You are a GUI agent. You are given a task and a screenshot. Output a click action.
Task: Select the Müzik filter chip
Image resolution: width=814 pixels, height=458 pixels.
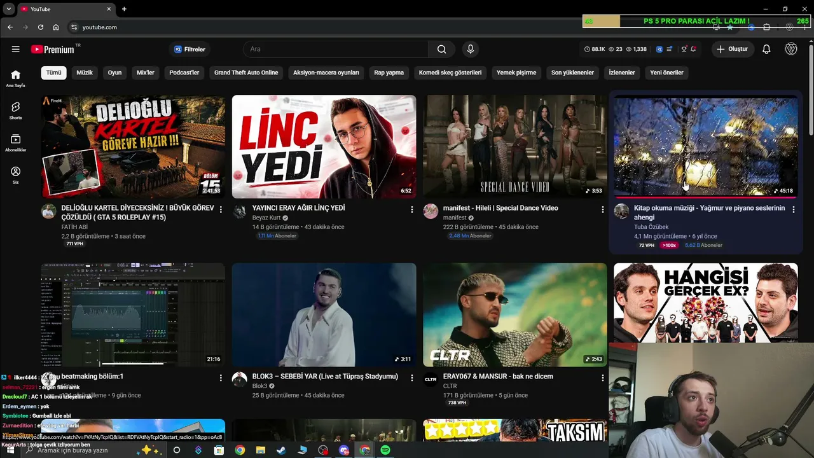coord(85,73)
